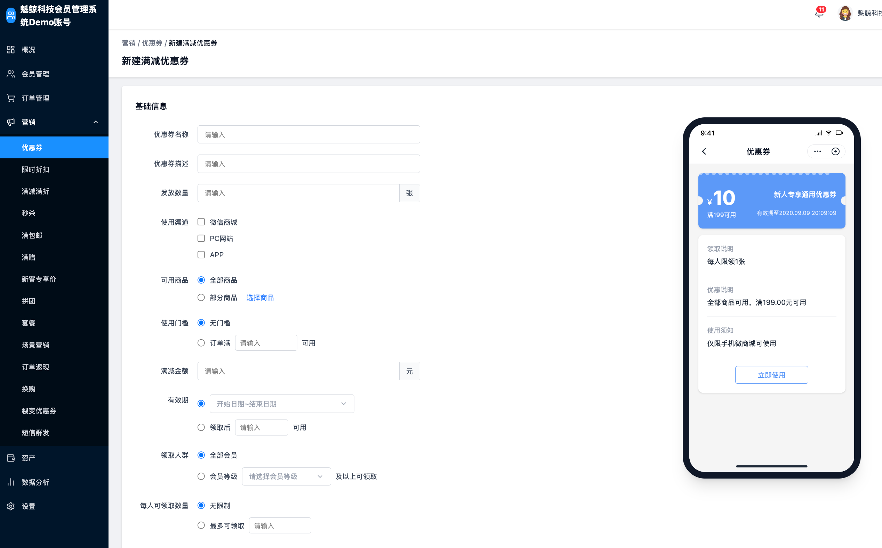The width and height of the screenshot is (882, 548).
Task: Click the 资产 wallet icon
Action: point(11,458)
